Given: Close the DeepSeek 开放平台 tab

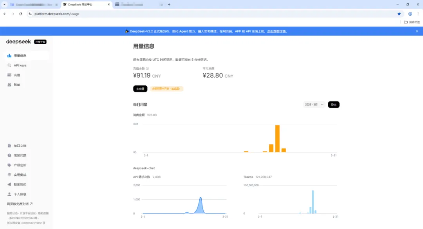Looking at the screenshot, I should coord(109,4).
